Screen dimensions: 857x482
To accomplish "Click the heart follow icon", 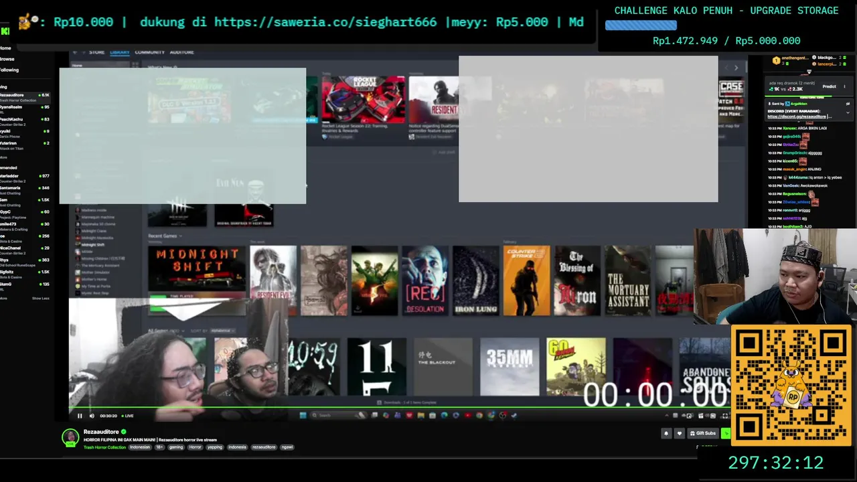I will pos(680,434).
